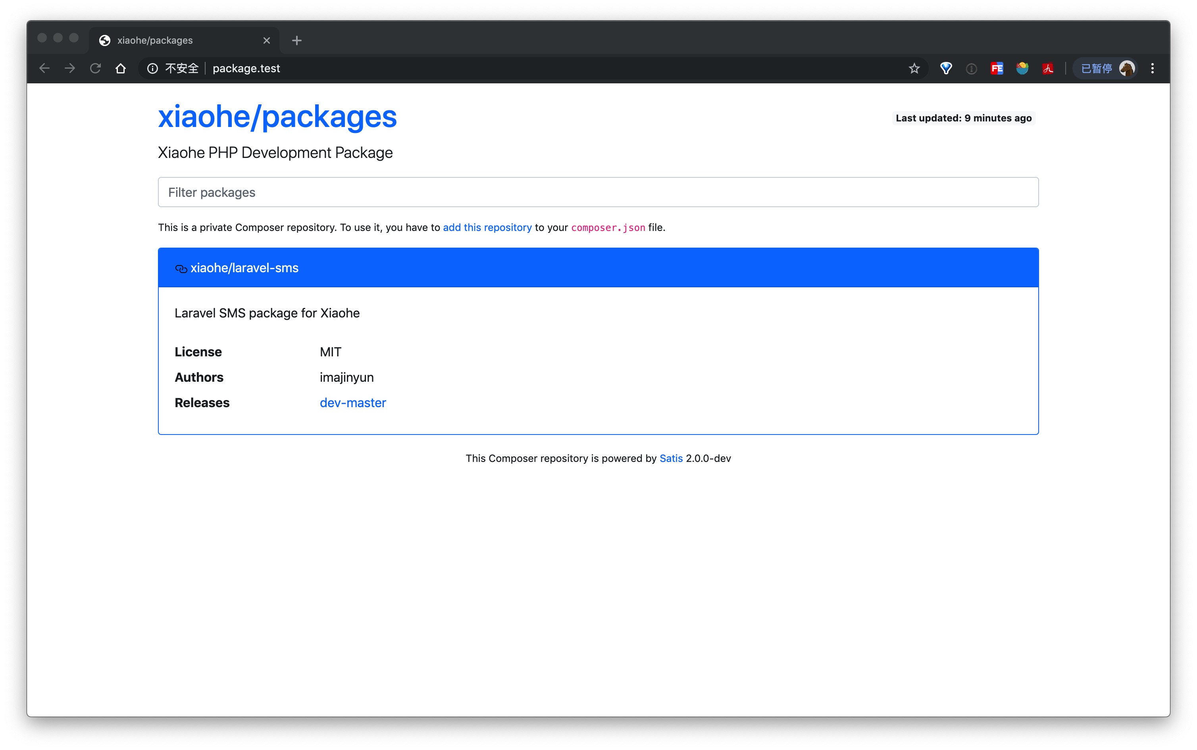Image resolution: width=1197 pixels, height=750 pixels.
Task: Click the link icon beside xiaohe/laravel-sms
Action: click(181, 269)
